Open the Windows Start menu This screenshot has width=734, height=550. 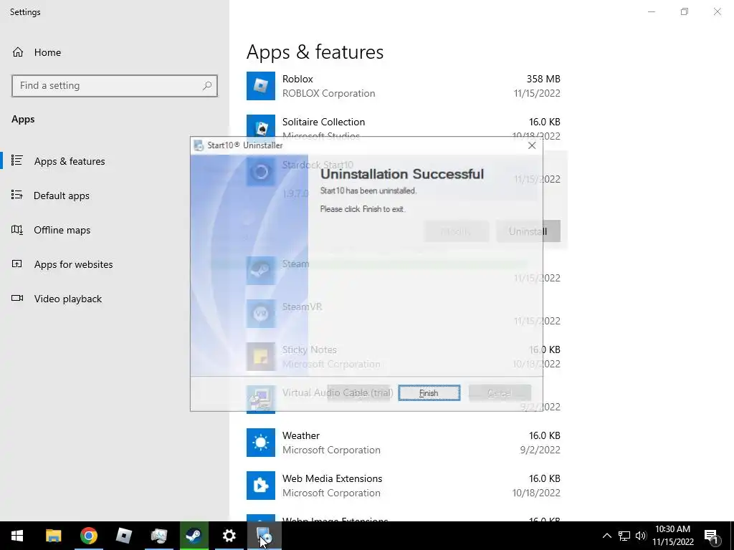[x=17, y=536]
